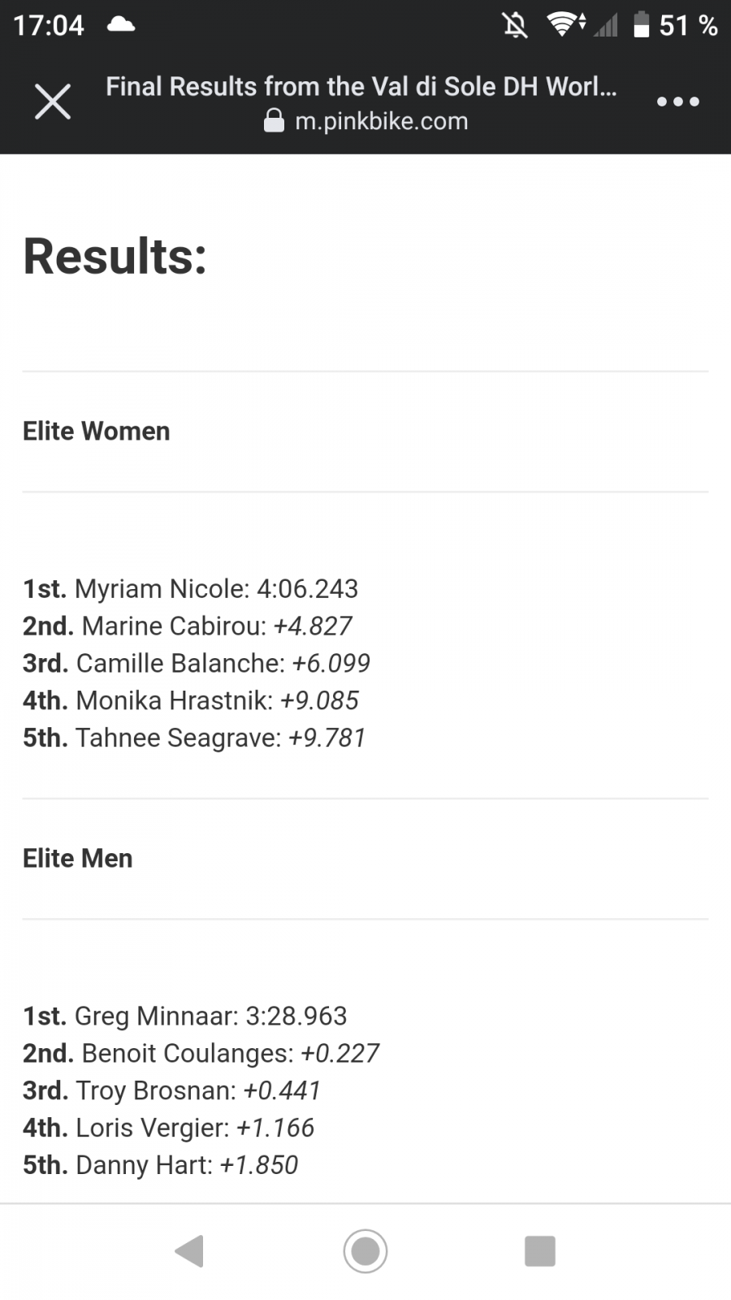Close the in-app browser with X
This screenshot has height=1300, width=731.
coord(53,102)
